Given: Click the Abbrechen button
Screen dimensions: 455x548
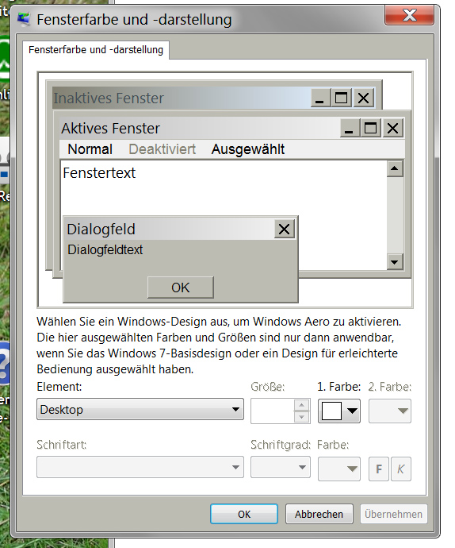Looking at the screenshot, I should [x=319, y=514].
